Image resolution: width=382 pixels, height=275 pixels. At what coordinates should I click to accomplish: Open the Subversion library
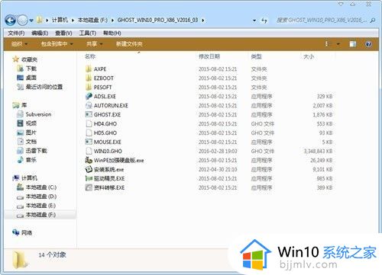click(x=38, y=114)
